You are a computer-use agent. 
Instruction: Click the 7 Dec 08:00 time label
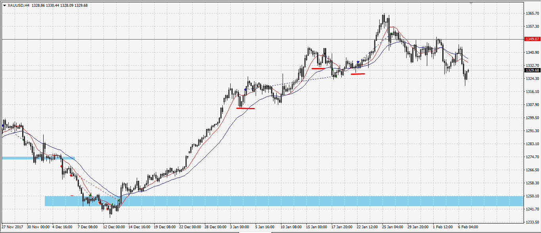(x=88, y=227)
